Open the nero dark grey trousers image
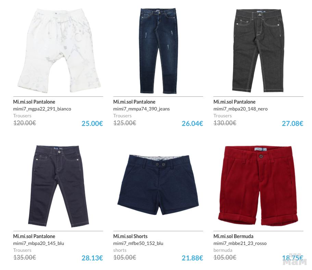Image resolution: width=312 pixels, height=270 pixels. click(258, 50)
